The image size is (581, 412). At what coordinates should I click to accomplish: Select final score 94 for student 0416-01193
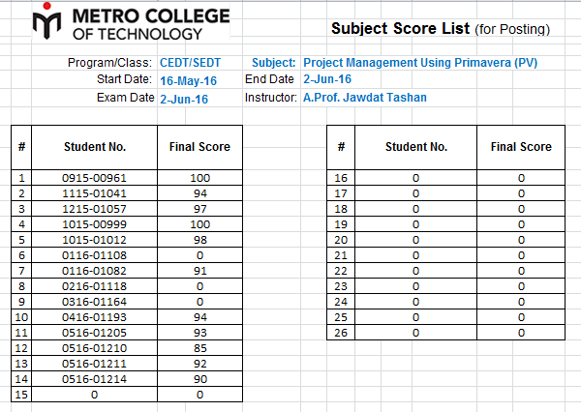coord(199,317)
